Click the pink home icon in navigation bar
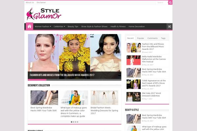Image resolution: width=197 pixels, height=131 pixels. coord(30,26)
